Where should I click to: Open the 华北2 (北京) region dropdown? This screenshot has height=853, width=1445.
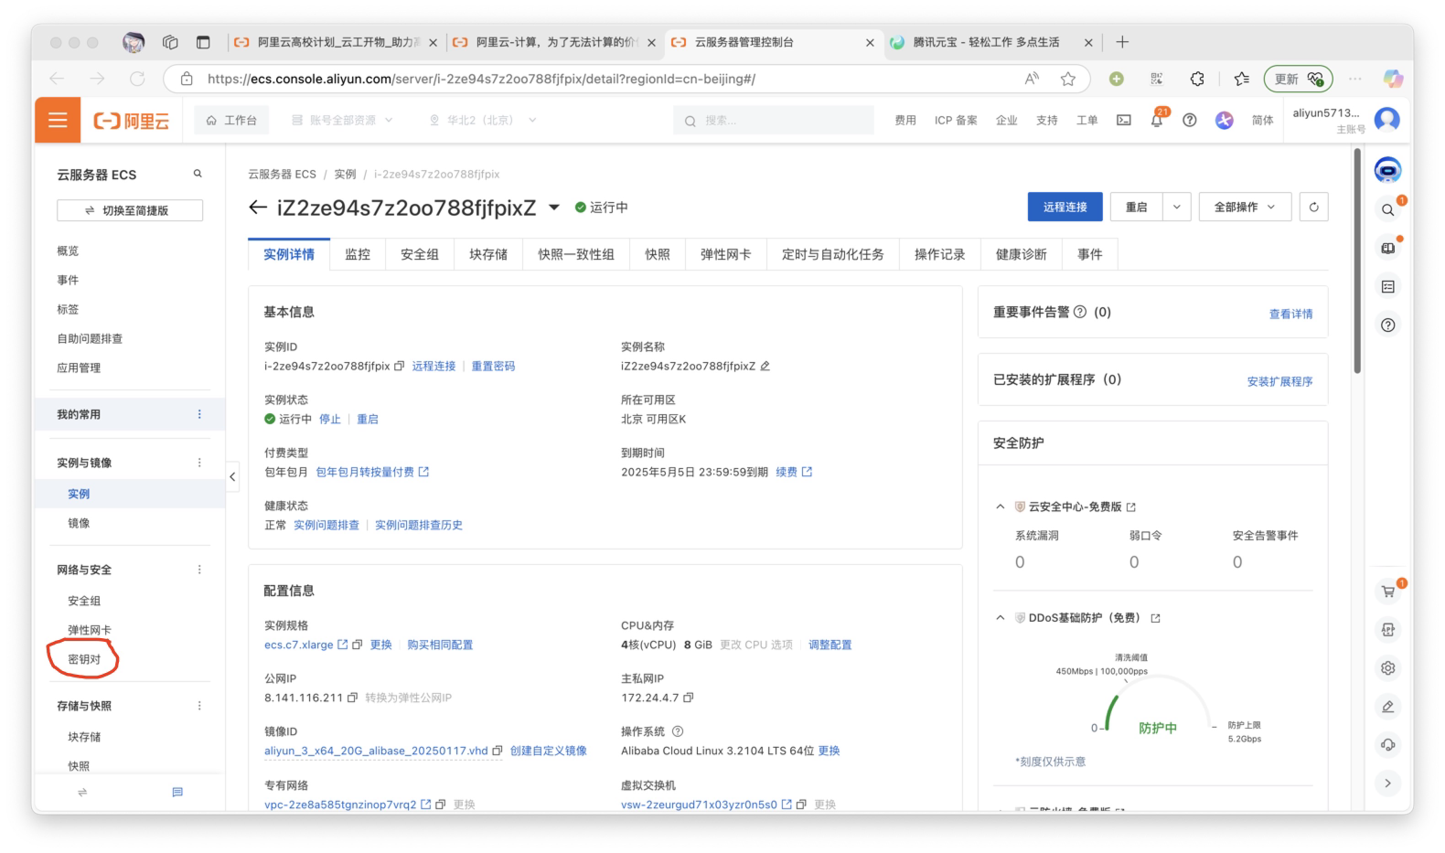coord(483,120)
